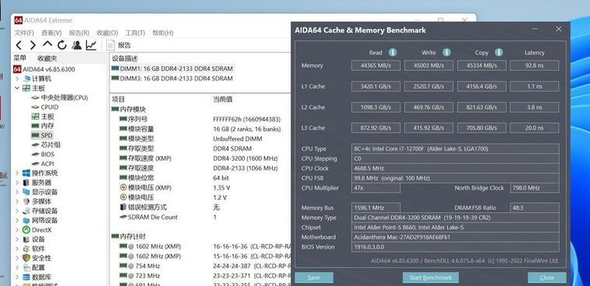Minimize the Cache & Memory Benchmark window
The height and width of the screenshot is (286, 590).
point(535,30)
